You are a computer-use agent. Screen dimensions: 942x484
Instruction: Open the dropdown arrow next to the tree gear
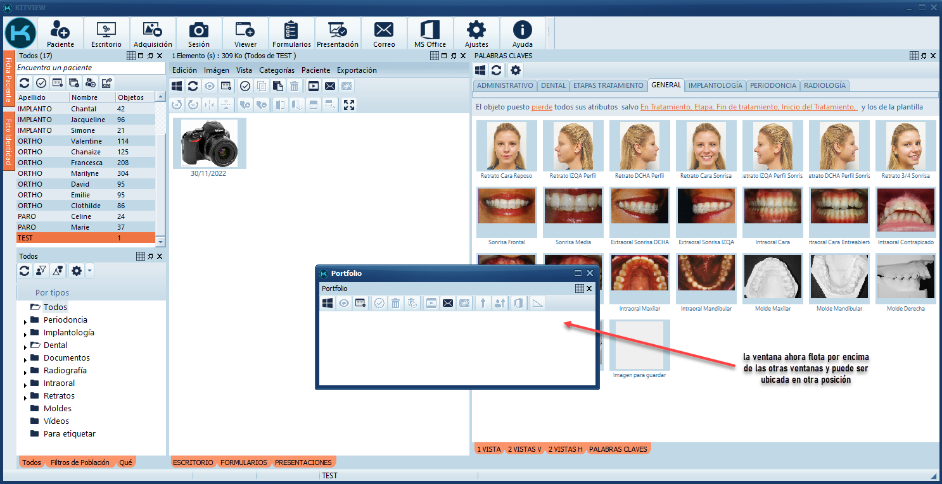89,271
